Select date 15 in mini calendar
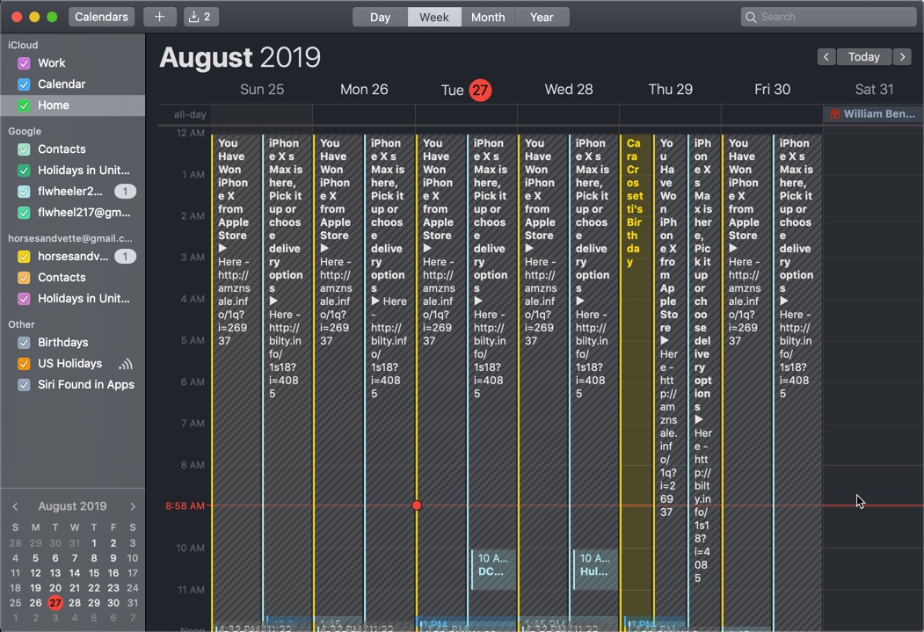 pos(94,573)
